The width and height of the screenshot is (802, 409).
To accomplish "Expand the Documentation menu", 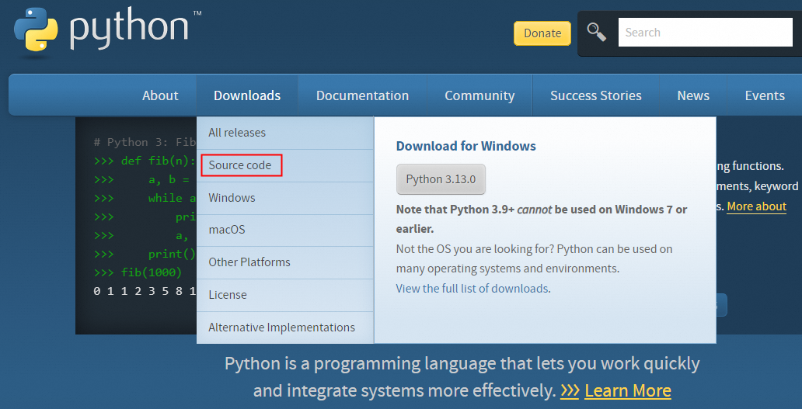I will point(362,95).
